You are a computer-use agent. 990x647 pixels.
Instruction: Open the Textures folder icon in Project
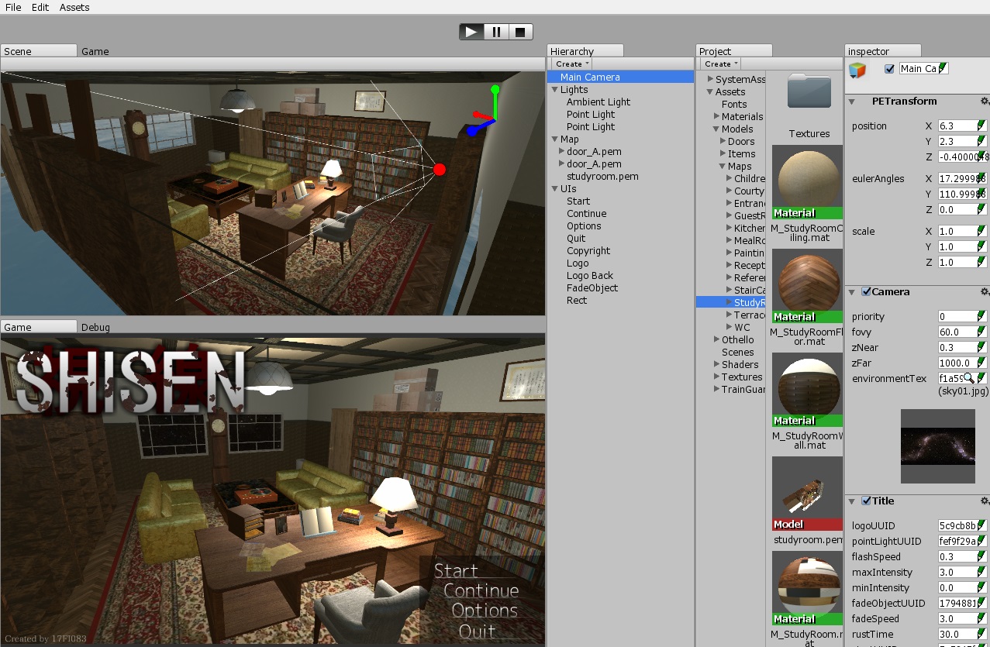pos(809,93)
